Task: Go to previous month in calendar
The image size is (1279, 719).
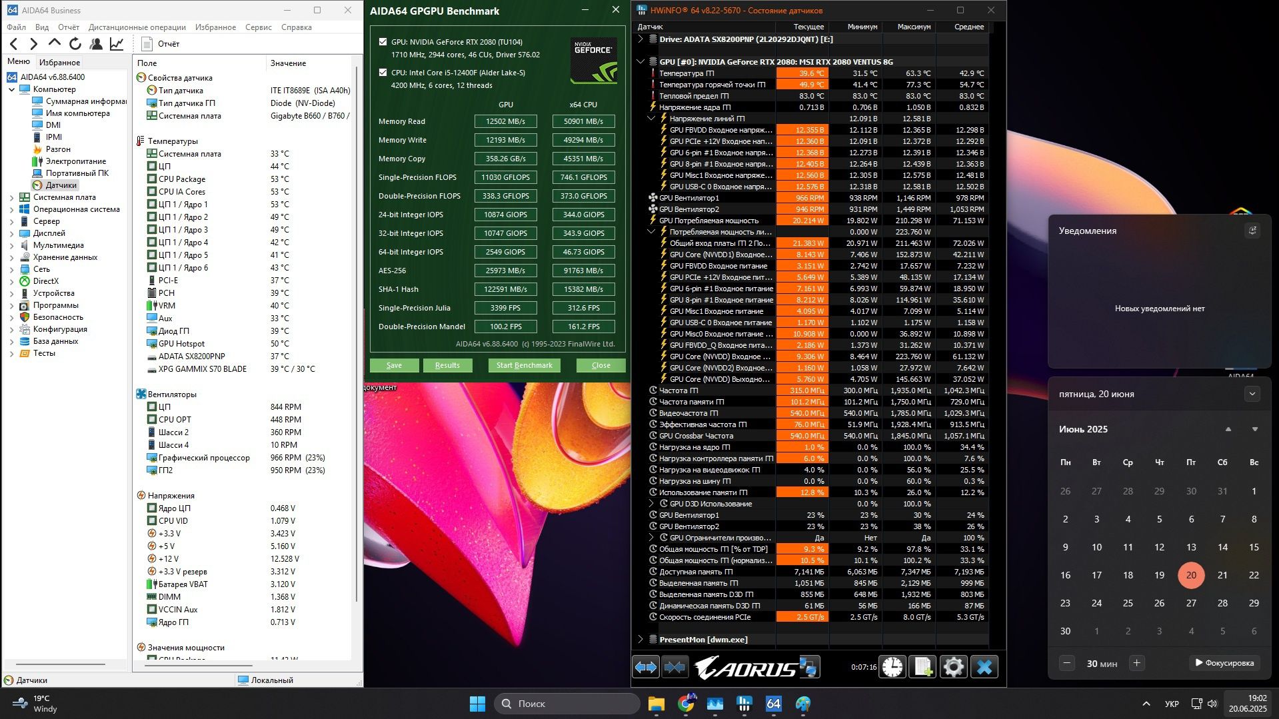Action: [x=1228, y=429]
